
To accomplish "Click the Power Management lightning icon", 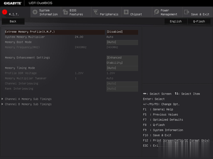I will (156, 12).
